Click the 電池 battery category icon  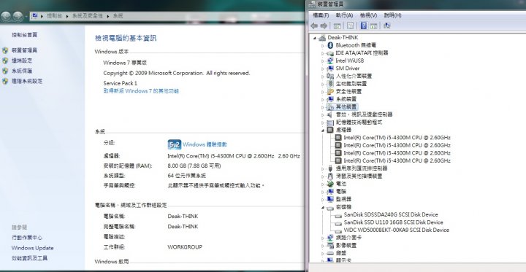coord(330,184)
